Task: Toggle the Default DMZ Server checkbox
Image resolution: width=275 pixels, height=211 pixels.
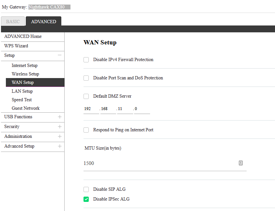Action: (x=86, y=96)
